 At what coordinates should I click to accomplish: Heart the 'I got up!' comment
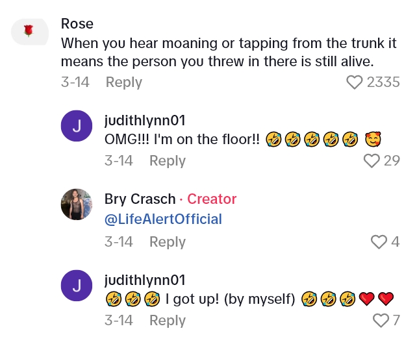tap(381, 321)
